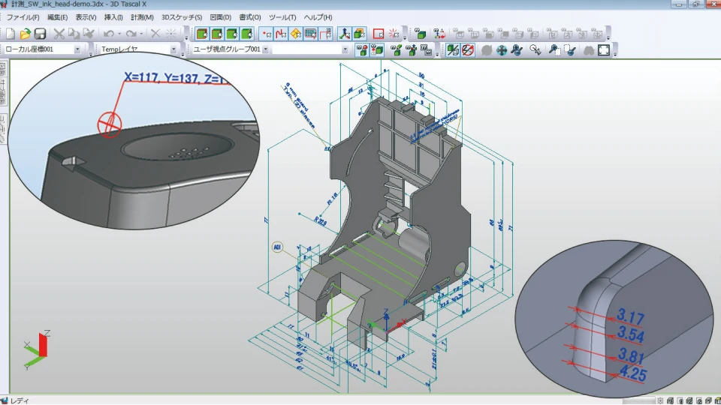Screen dimensions: 721x405
Task: Click the red rectangle selection tool icon
Action: pos(379,34)
